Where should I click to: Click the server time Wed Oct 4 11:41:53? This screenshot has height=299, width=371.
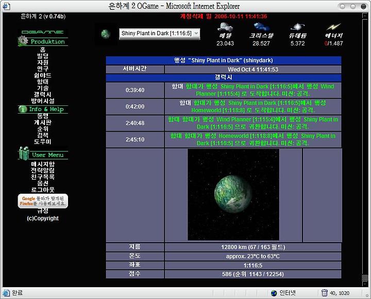tap(253, 70)
